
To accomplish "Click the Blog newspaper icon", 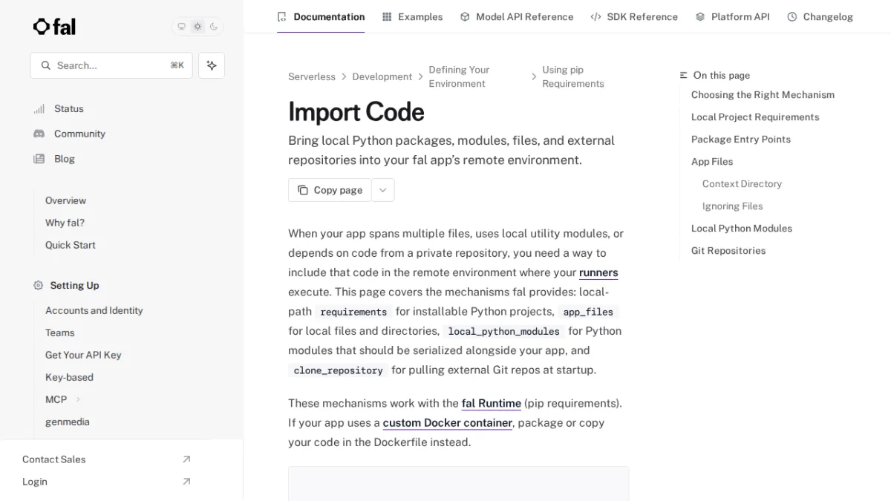I will (39, 159).
